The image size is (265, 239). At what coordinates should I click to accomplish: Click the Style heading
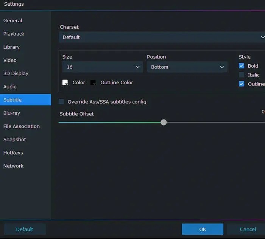tap(245, 57)
